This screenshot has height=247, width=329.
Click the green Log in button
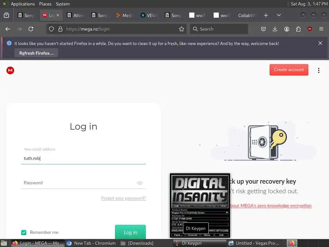130,232
